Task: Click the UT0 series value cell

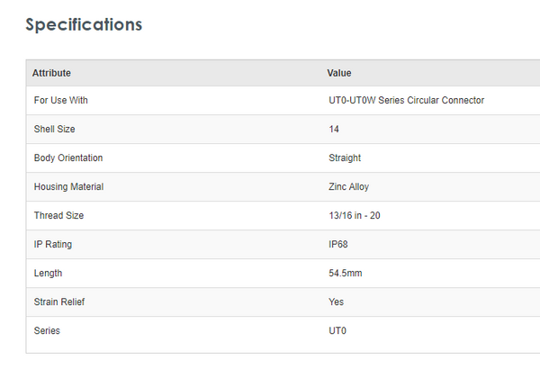Action: [x=337, y=331]
